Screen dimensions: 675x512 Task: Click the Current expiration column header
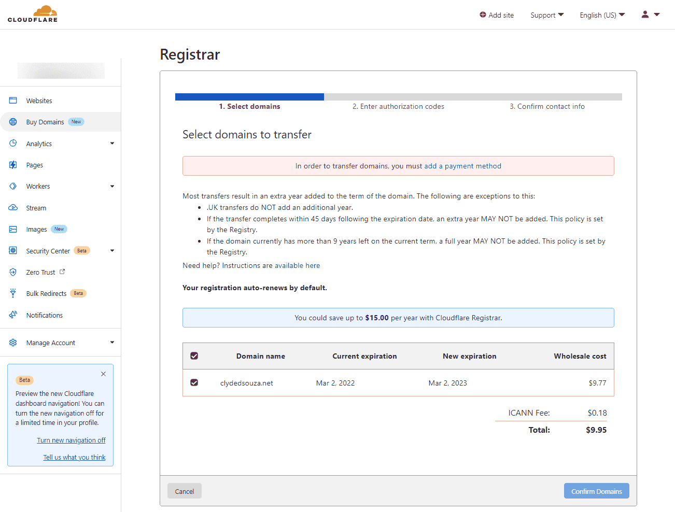point(364,356)
